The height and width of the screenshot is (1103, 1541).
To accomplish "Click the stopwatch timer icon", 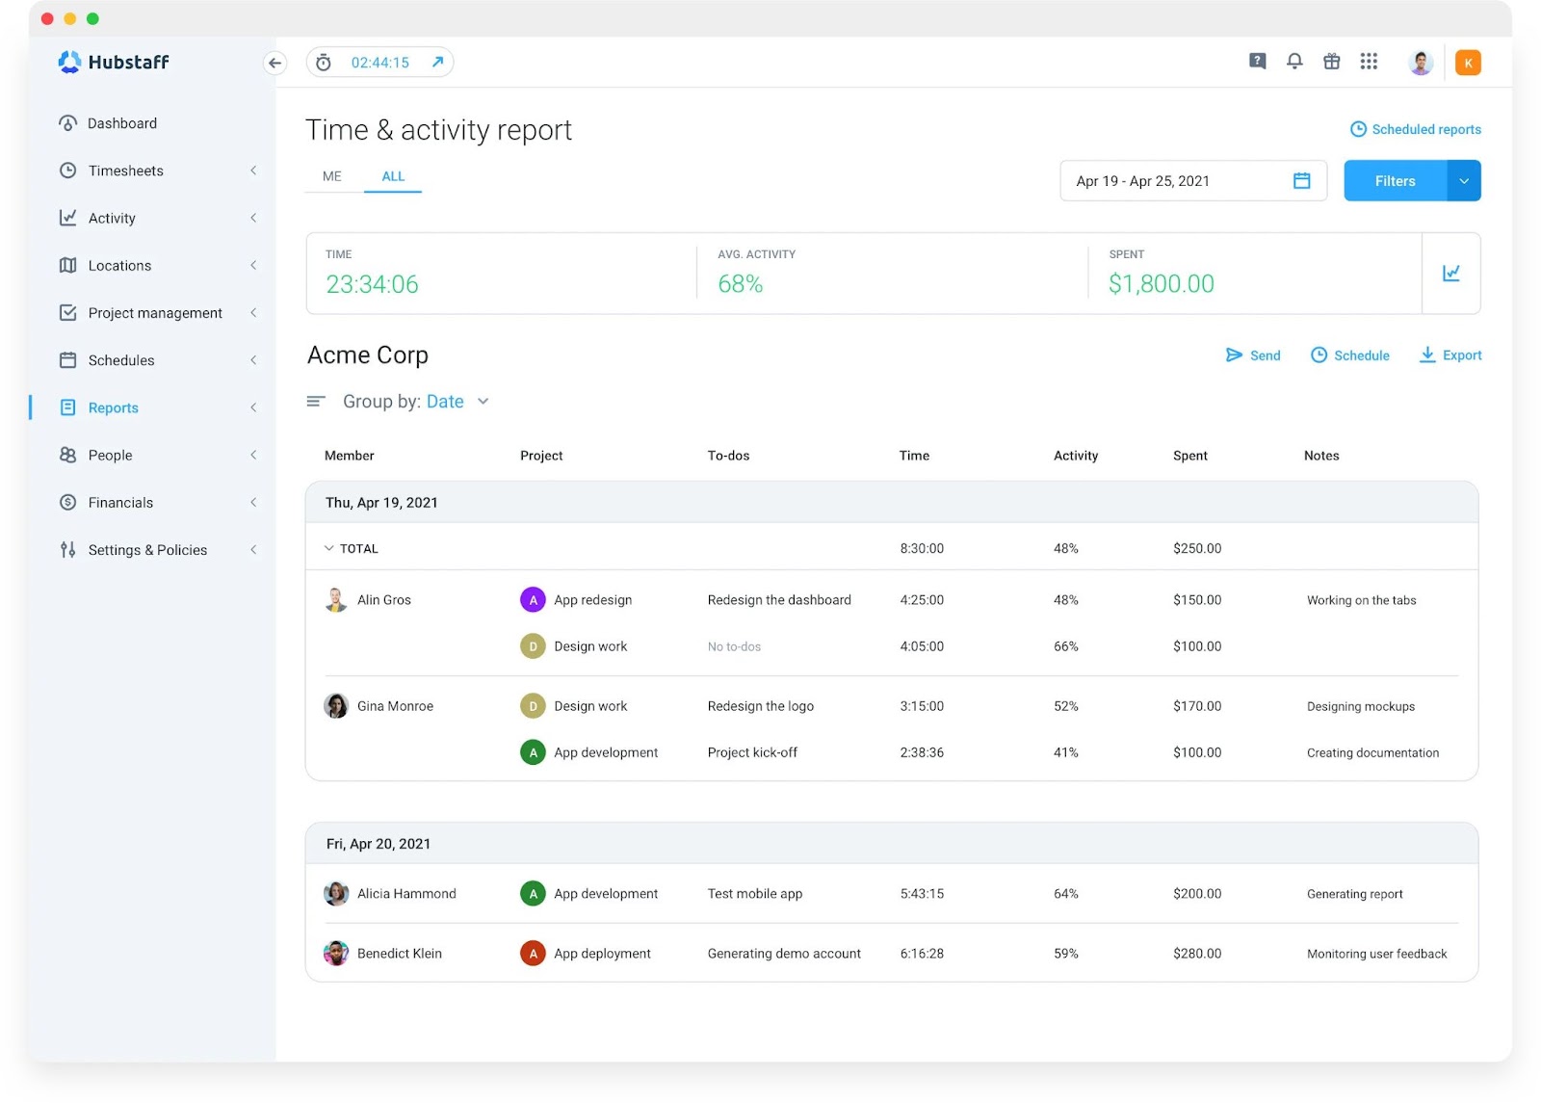I will click(x=324, y=62).
